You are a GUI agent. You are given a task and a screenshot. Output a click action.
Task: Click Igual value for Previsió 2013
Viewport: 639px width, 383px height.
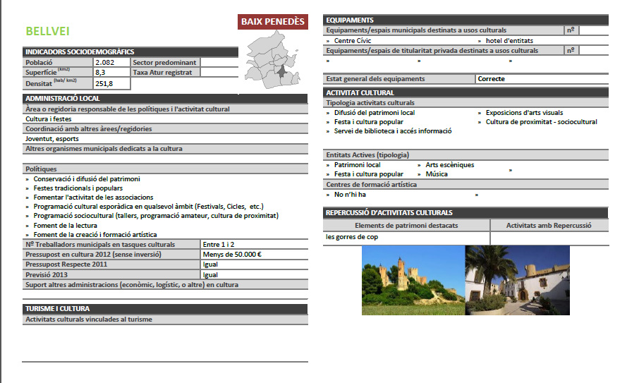[210, 275]
